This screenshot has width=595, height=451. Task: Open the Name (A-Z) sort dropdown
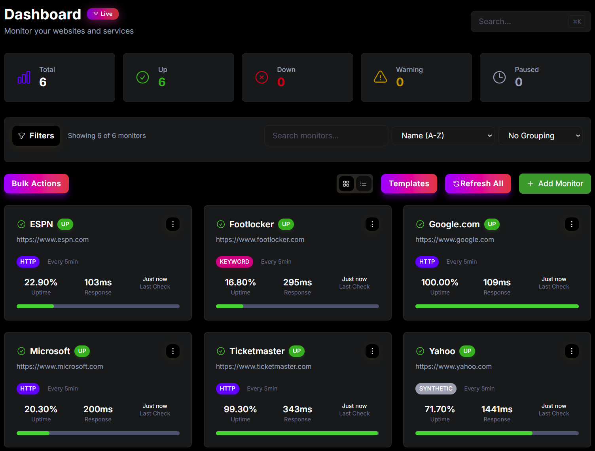tap(443, 136)
